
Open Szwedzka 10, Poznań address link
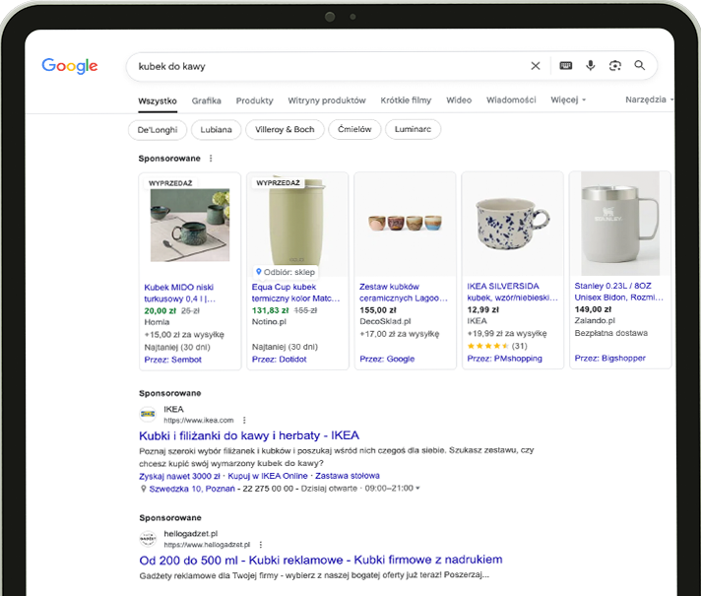tap(192, 489)
